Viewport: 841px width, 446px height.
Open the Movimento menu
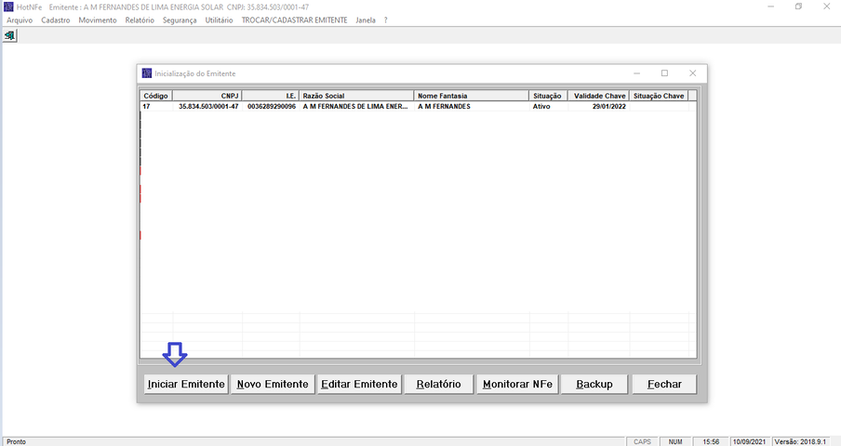98,20
